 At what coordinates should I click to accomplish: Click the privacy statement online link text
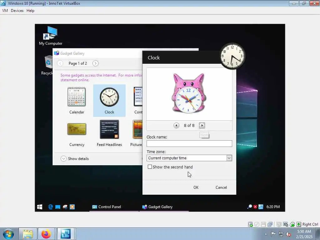(x=75, y=80)
